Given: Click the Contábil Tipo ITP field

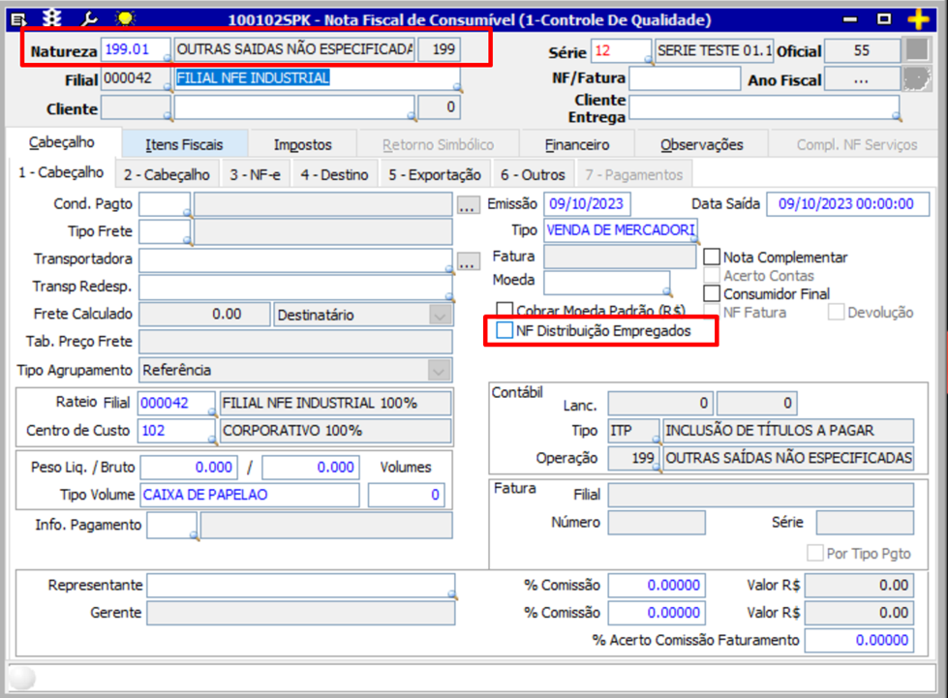Looking at the screenshot, I should (x=633, y=430).
